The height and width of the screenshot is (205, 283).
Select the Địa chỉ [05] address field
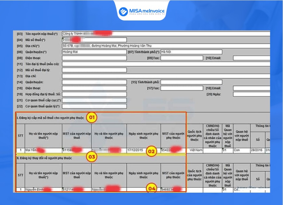click(166, 46)
